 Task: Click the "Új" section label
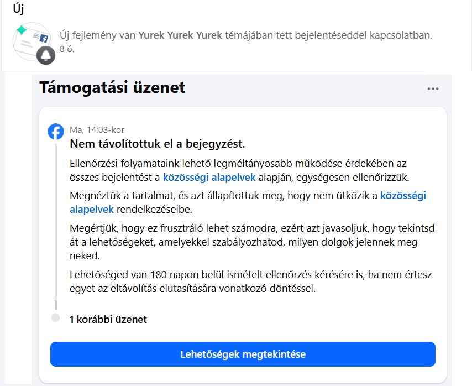(19, 9)
